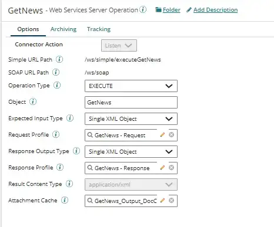Clear the GetNews - Request profile selection
274x227 pixels.
click(x=171, y=135)
